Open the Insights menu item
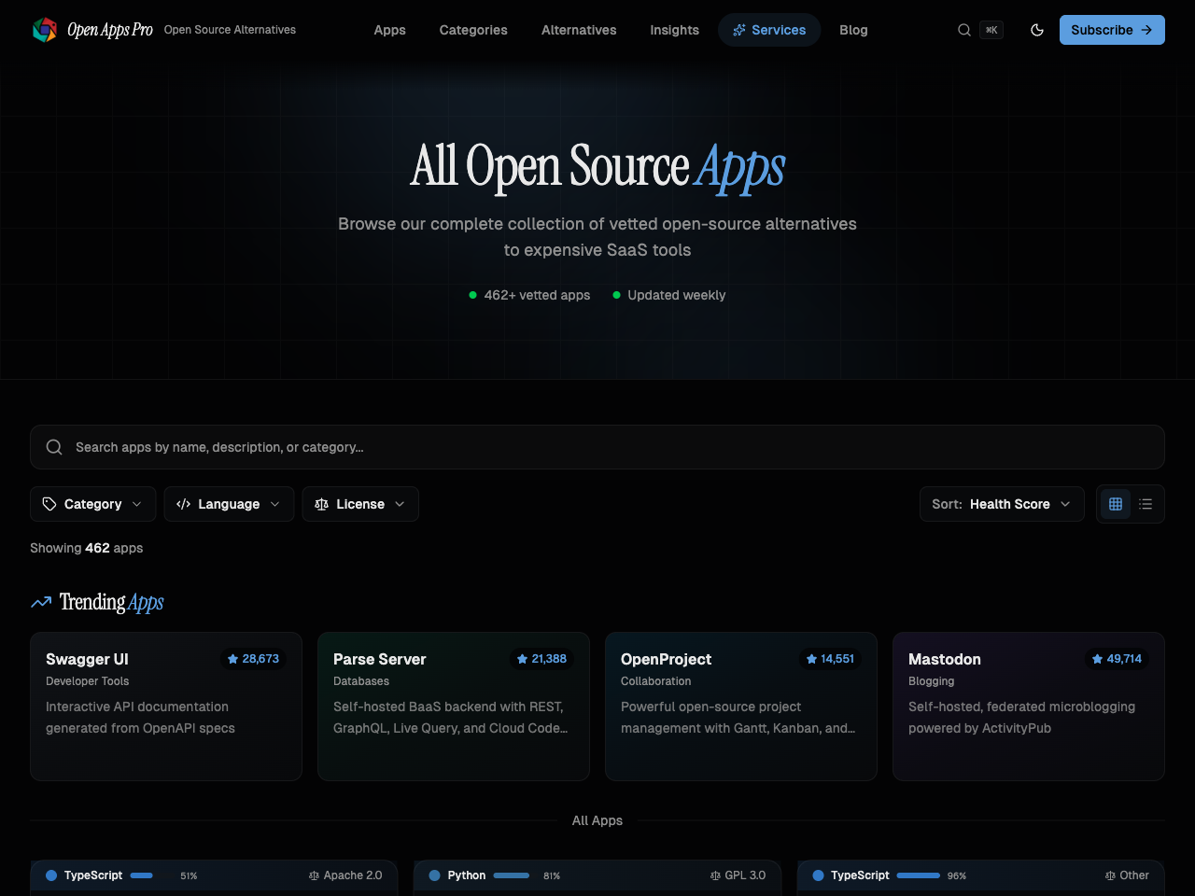Image resolution: width=1195 pixels, height=896 pixels. point(674,30)
